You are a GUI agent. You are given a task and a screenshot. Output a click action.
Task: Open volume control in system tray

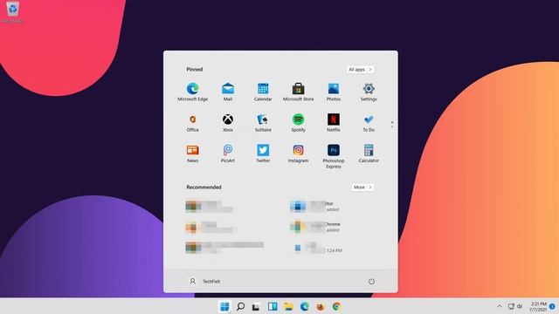point(520,306)
